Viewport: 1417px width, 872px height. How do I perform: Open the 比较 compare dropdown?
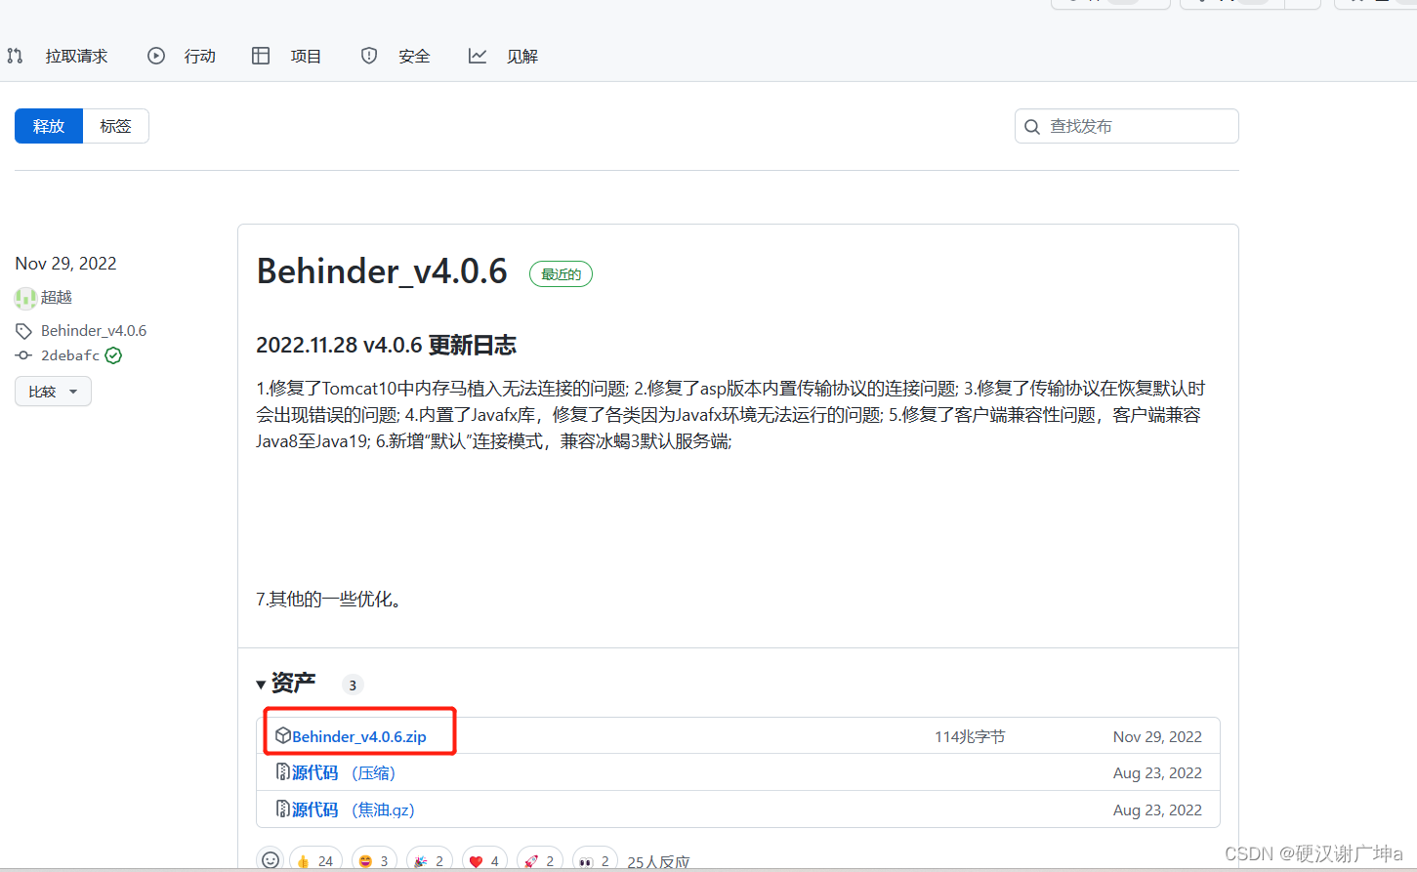pos(53,392)
